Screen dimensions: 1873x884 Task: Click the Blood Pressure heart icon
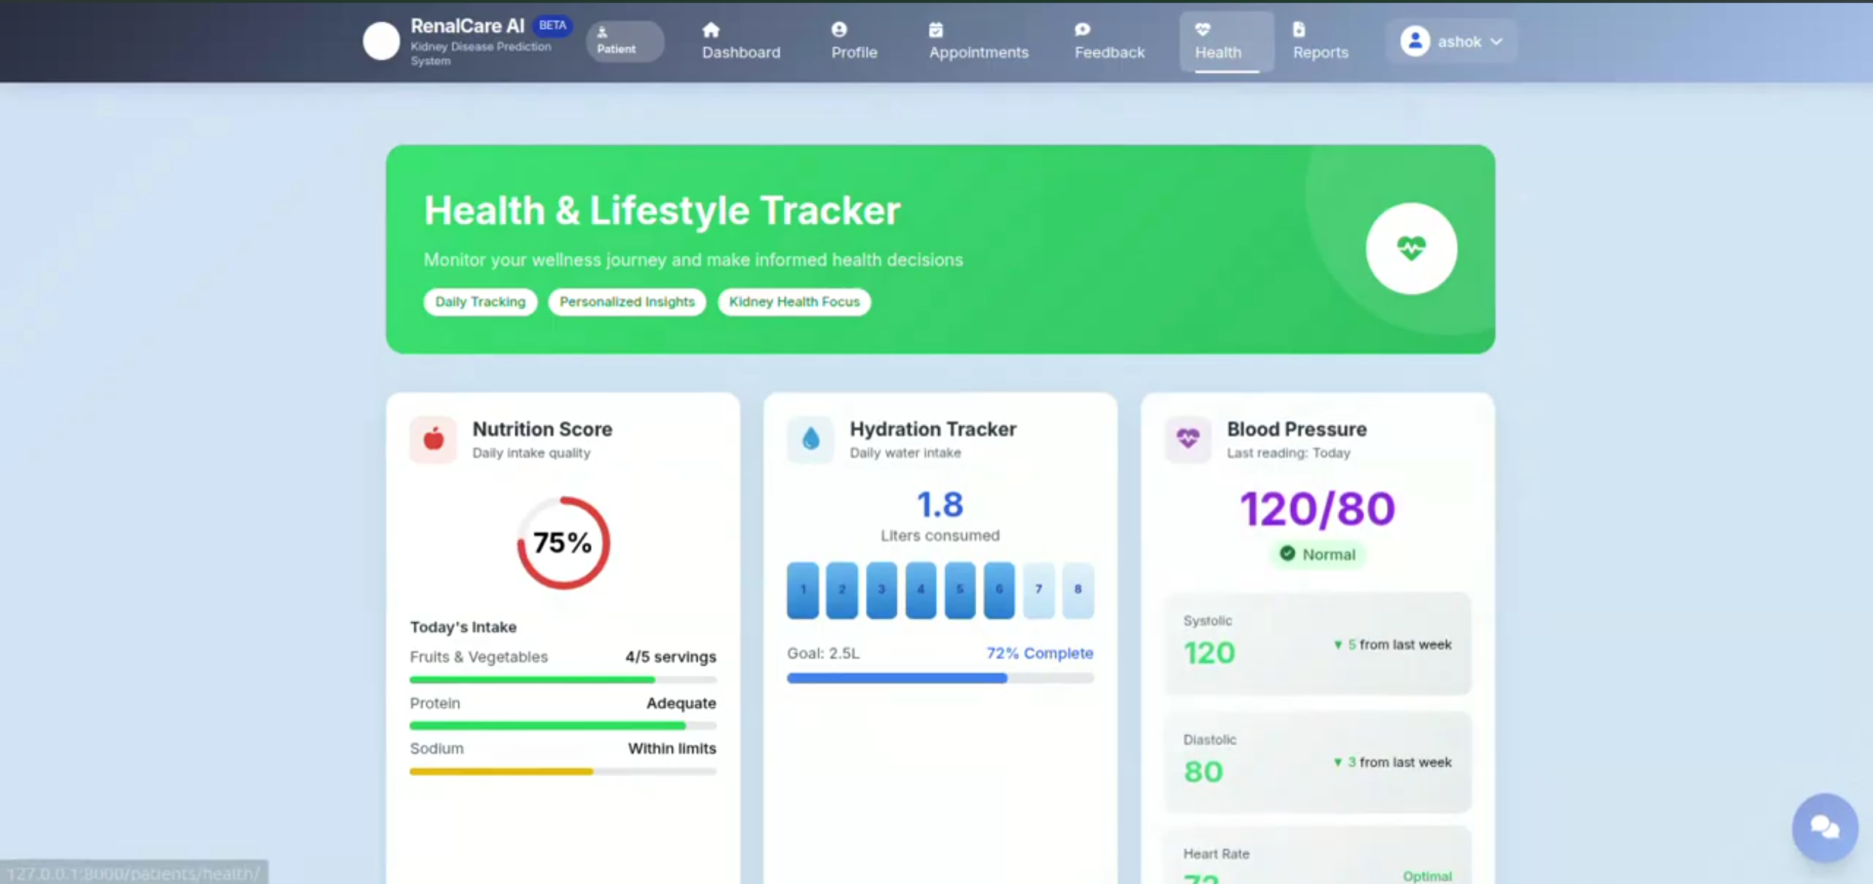point(1188,439)
